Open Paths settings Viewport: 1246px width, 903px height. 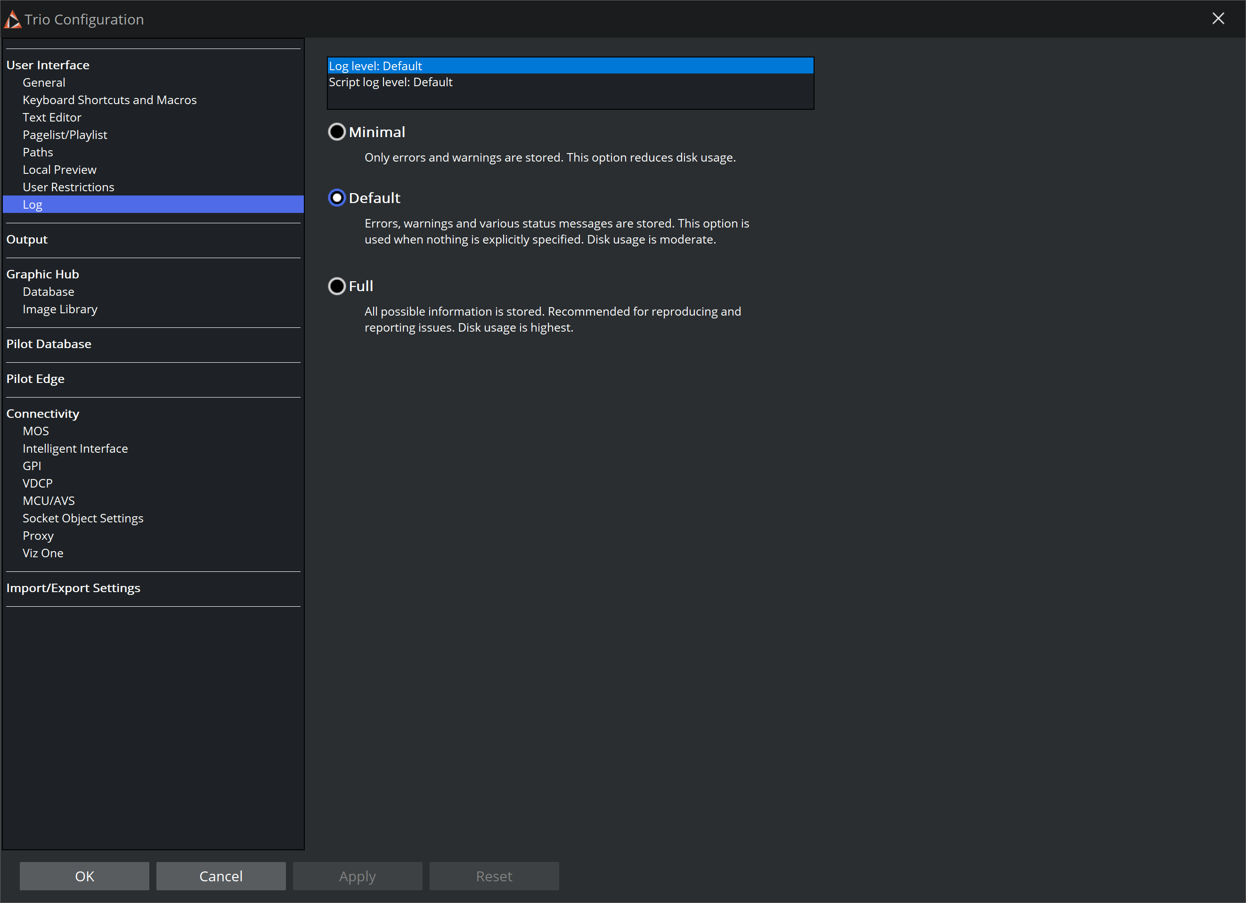point(38,152)
